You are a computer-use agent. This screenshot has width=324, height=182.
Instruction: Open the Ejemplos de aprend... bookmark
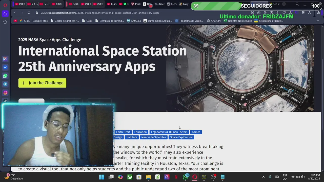[109, 21]
